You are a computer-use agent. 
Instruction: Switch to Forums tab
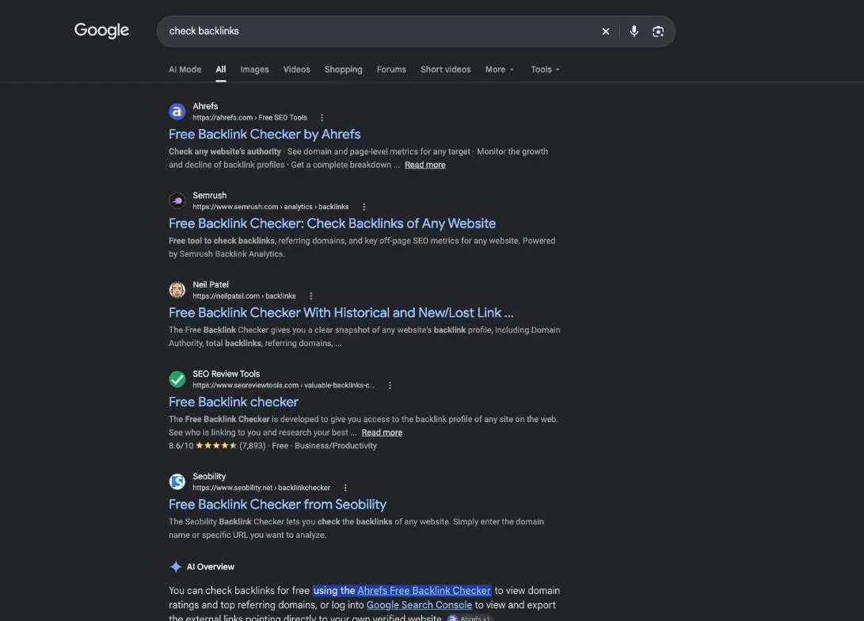point(391,70)
